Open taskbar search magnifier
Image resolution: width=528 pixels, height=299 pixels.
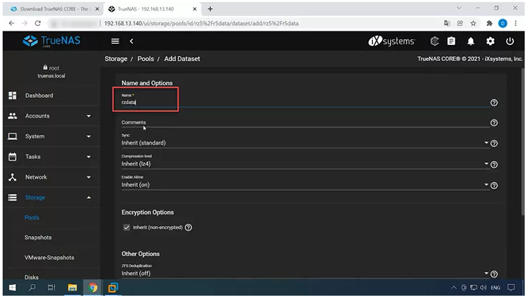[x=32, y=288]
